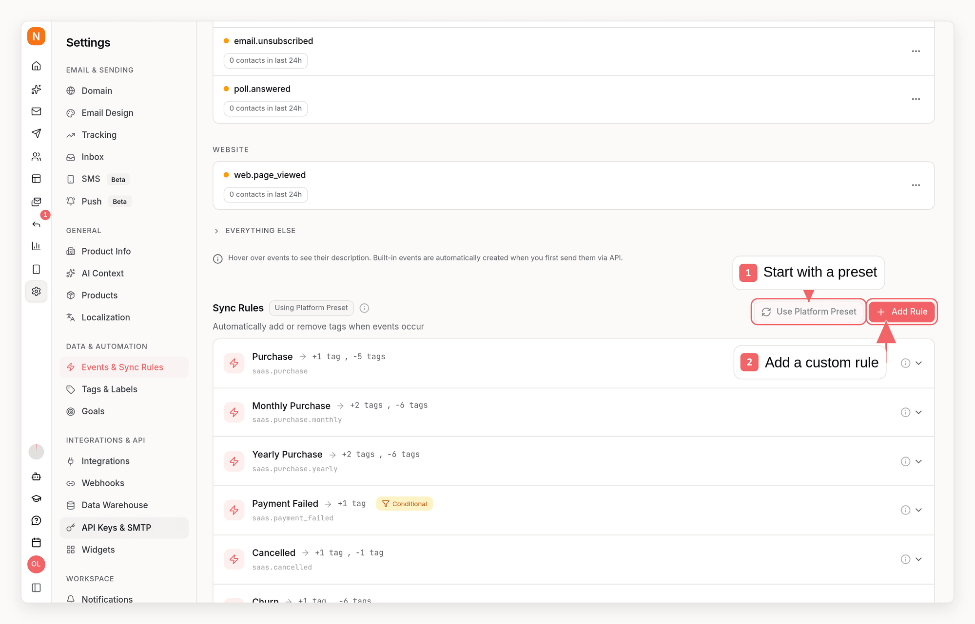Click the reply arrow icon with badge

coord(36,224)
